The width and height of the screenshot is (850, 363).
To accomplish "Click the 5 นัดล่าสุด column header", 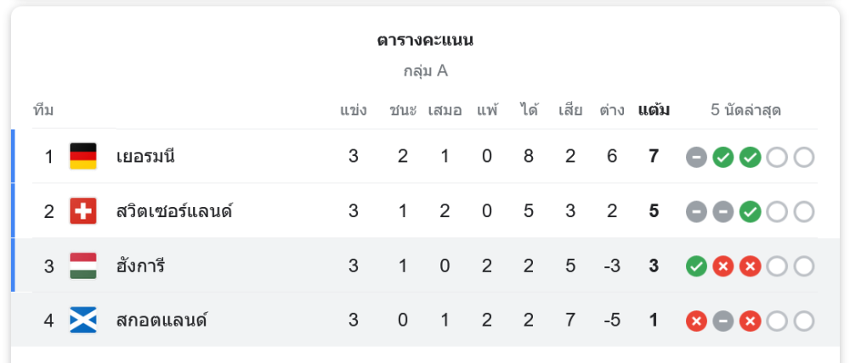I will pos(745,110).
